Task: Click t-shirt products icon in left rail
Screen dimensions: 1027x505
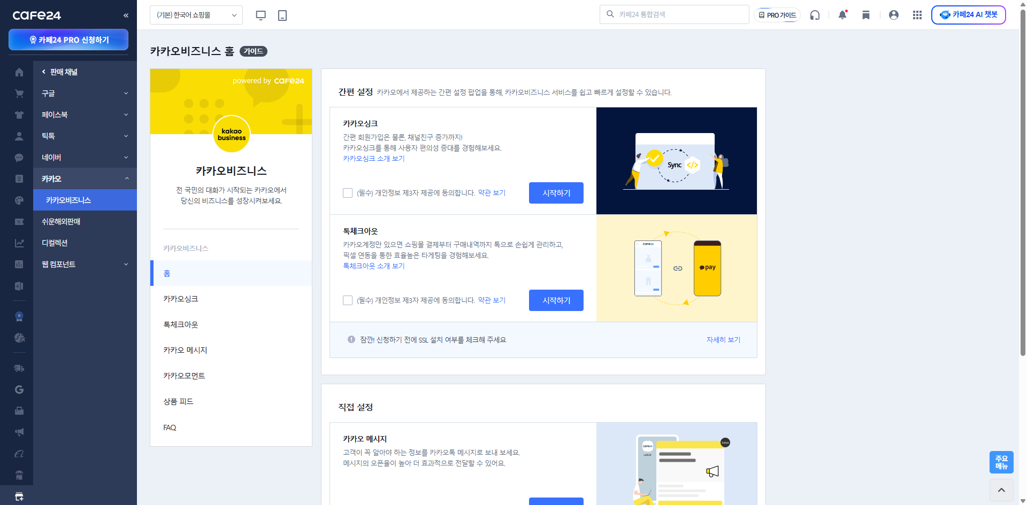Action: coord(19,115)
